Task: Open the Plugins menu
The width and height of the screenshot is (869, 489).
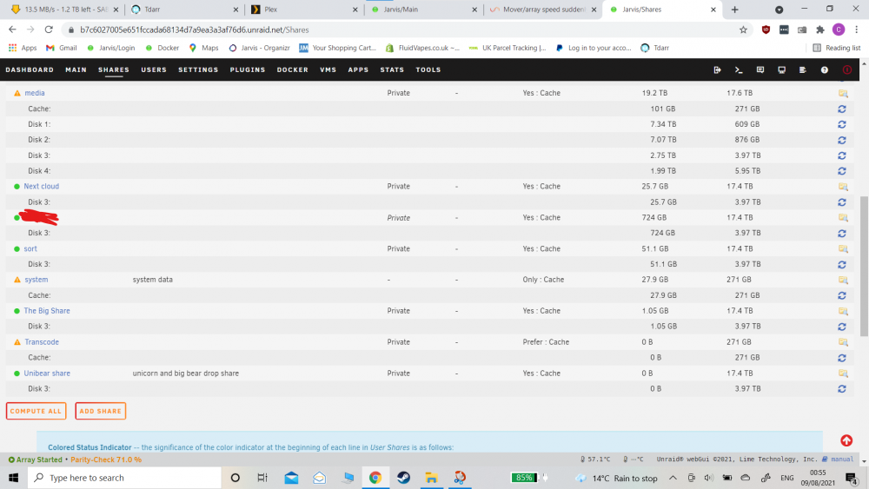Action: [248, 69]
